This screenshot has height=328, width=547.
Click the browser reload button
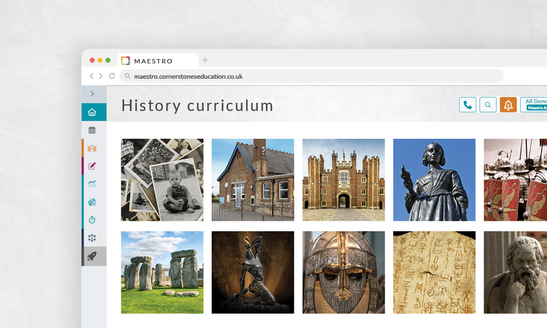click(112, 76)
